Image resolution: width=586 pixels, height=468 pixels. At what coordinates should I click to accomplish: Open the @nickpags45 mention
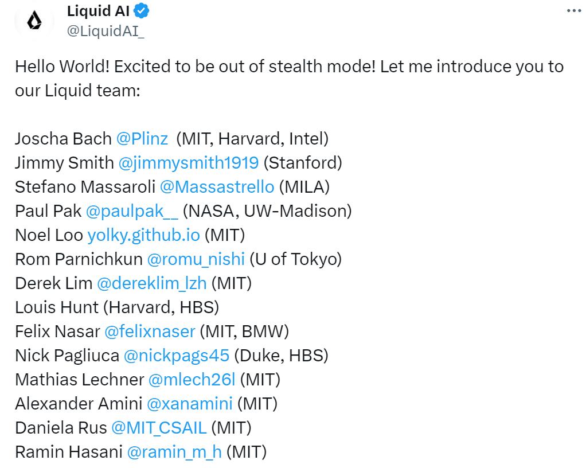click(176, 356)
